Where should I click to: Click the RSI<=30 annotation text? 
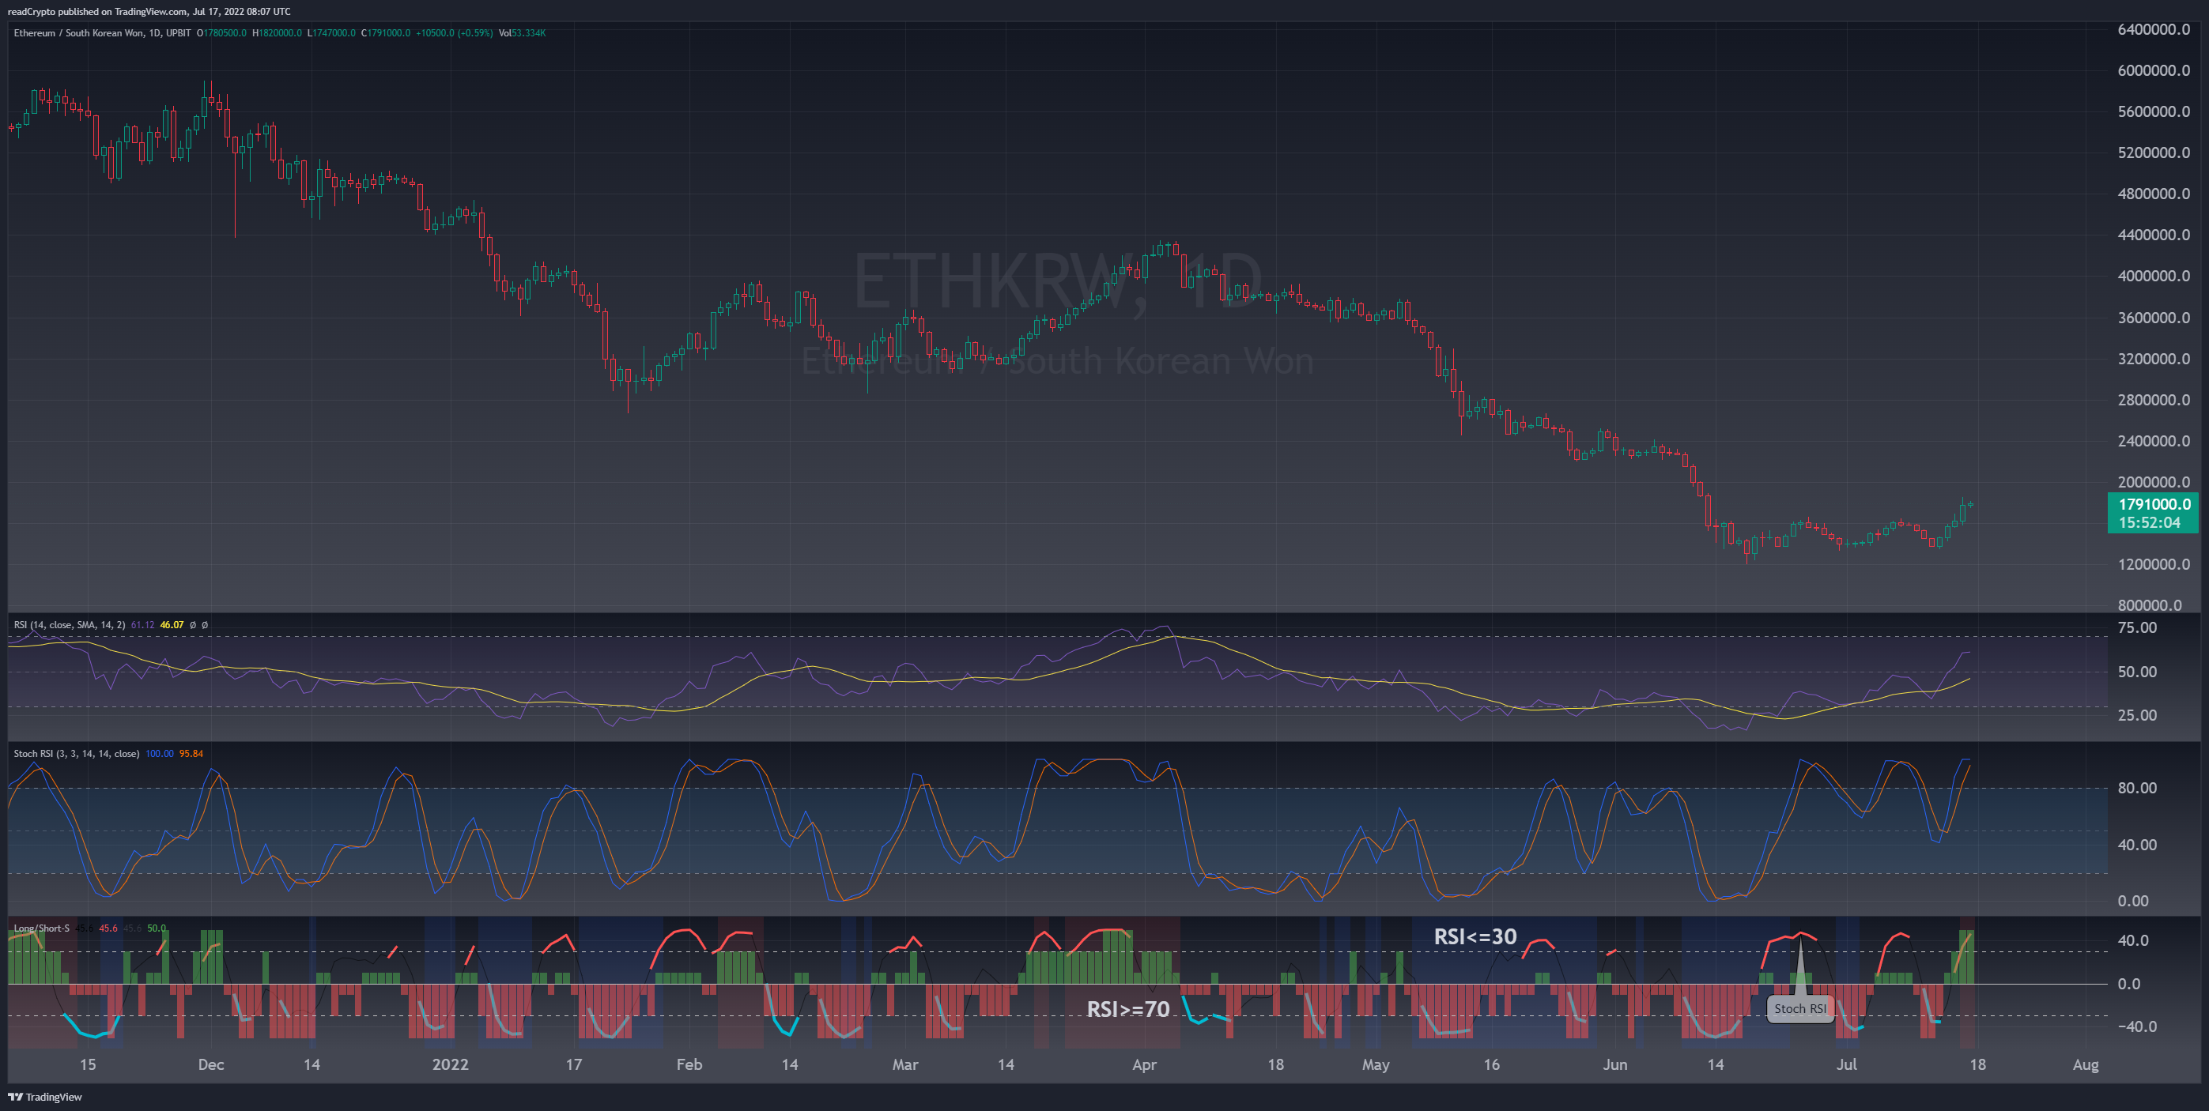click(1475, 937)
